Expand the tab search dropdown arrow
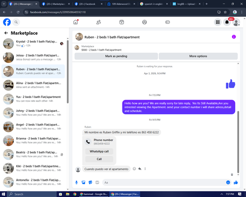Screen dimensions: 246x197 (x=3, y=4)
